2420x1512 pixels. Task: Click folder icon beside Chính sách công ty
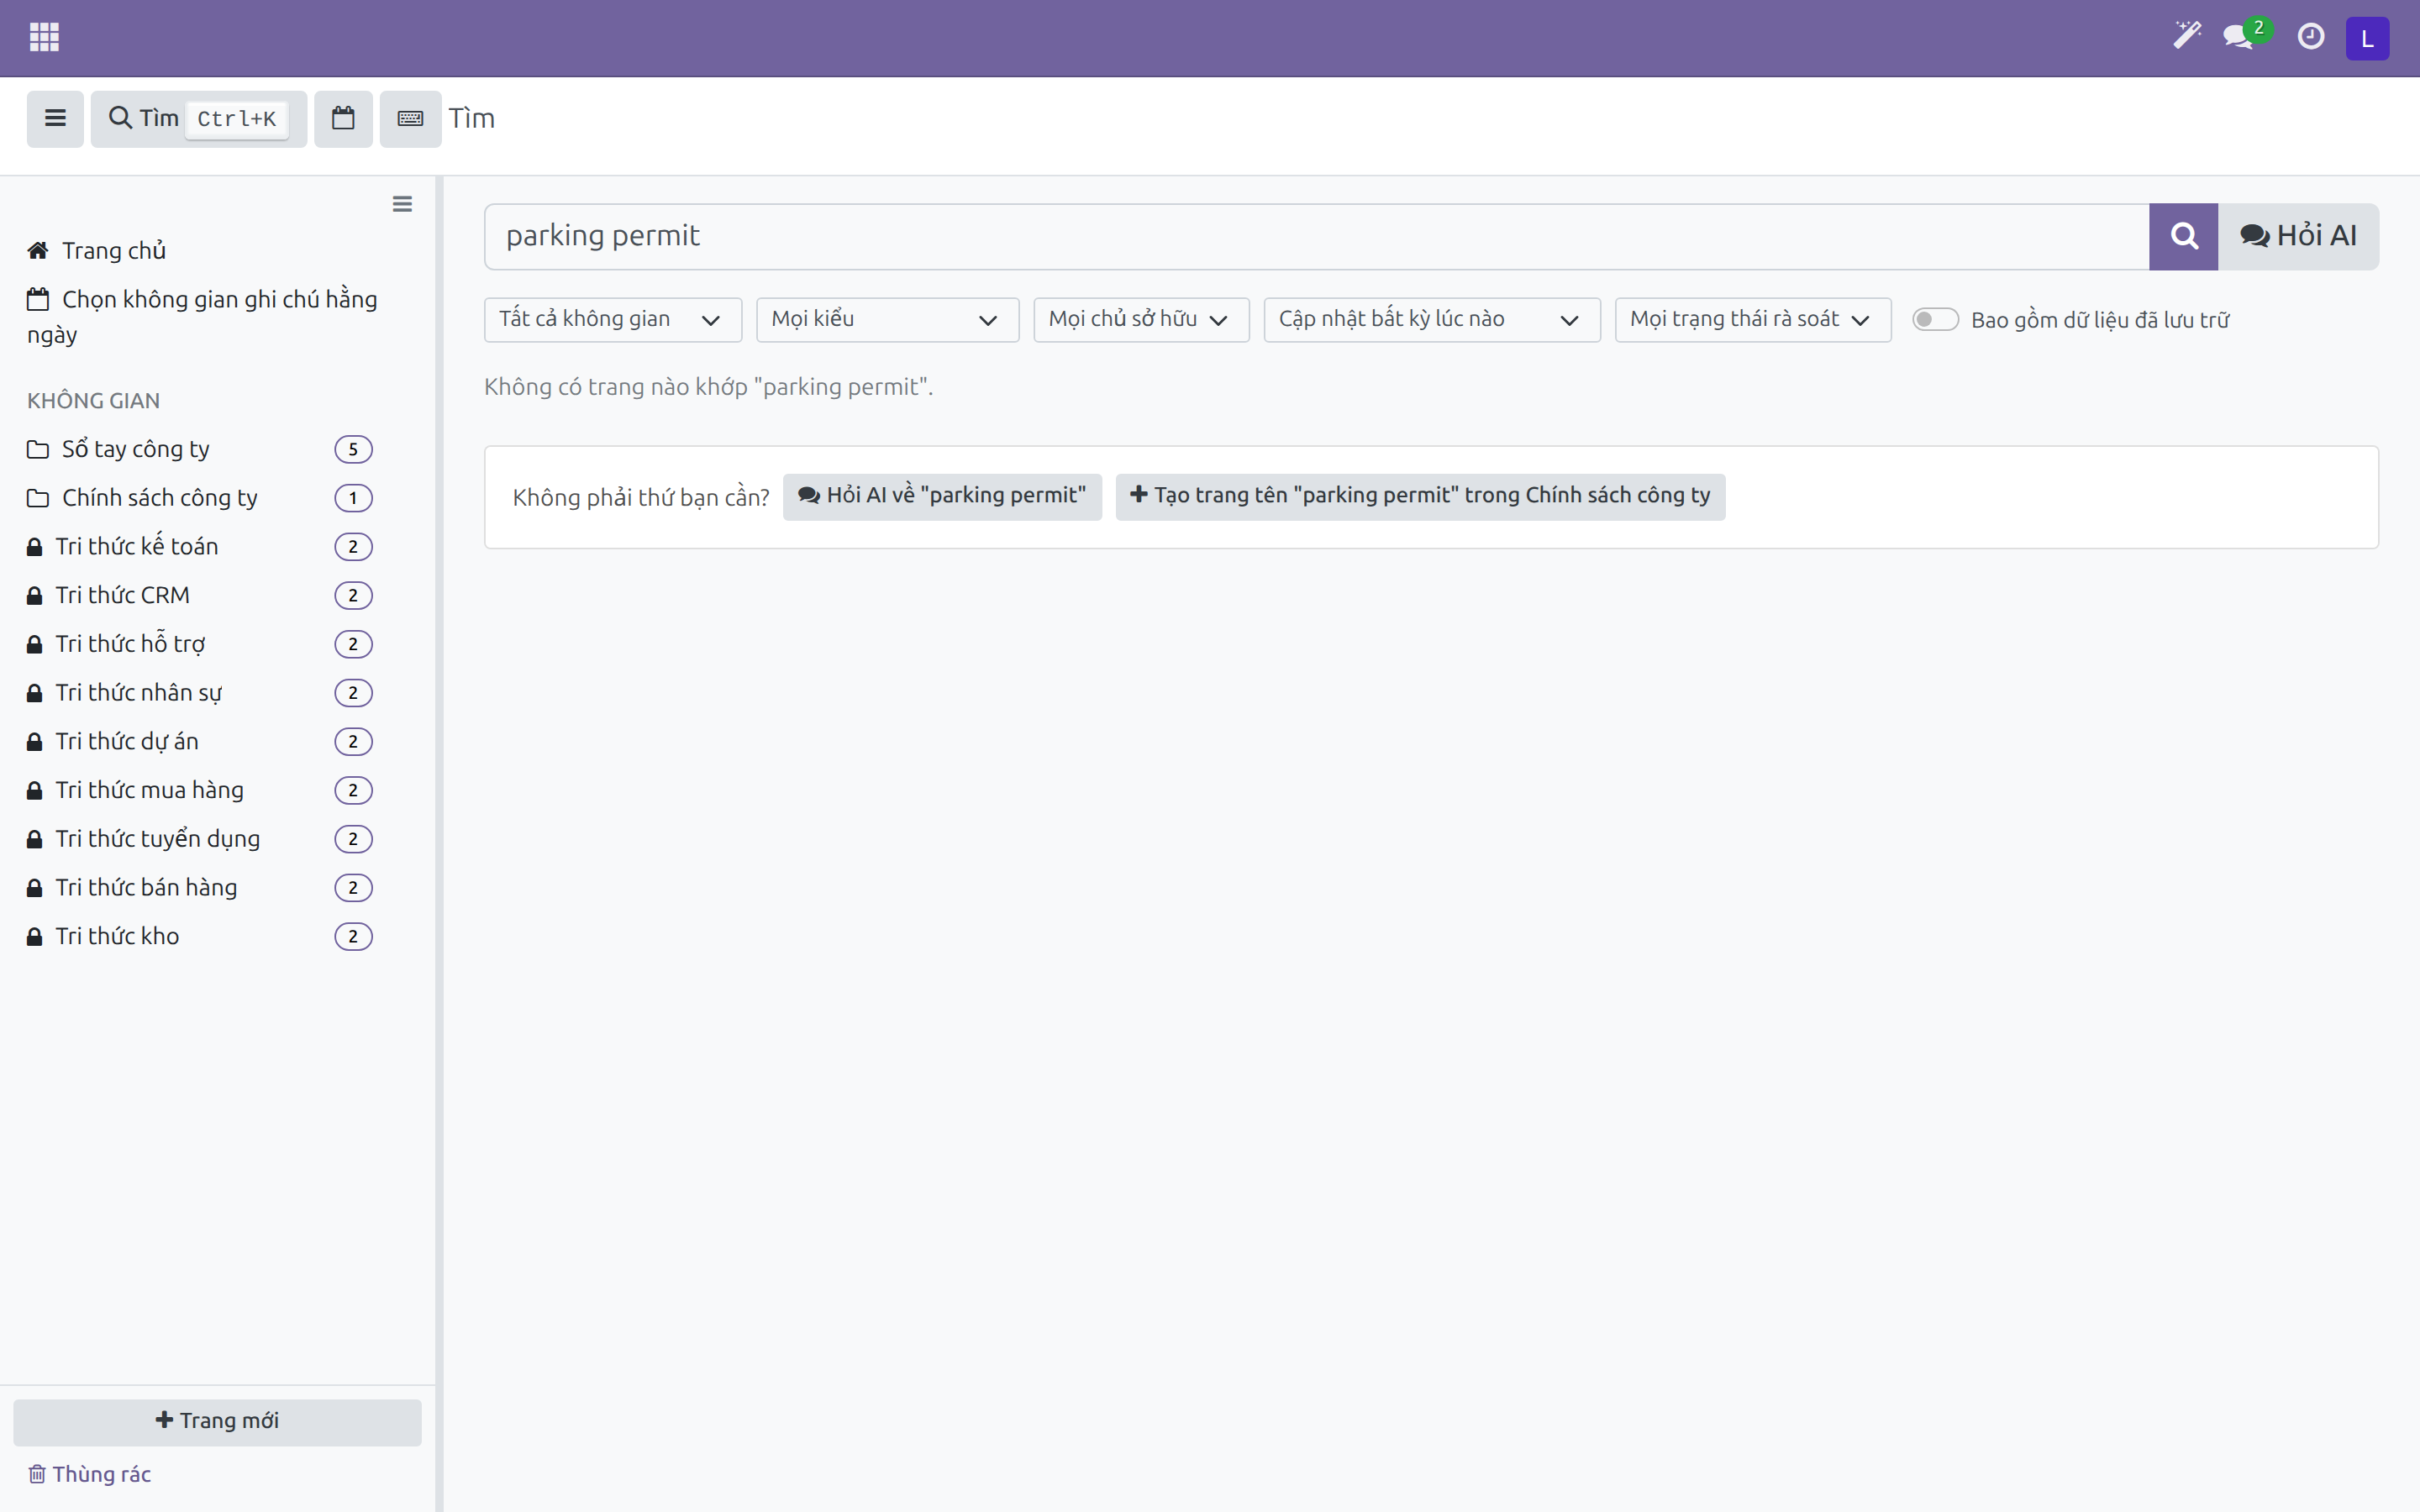pyautogui.click(x=38, y=498)
